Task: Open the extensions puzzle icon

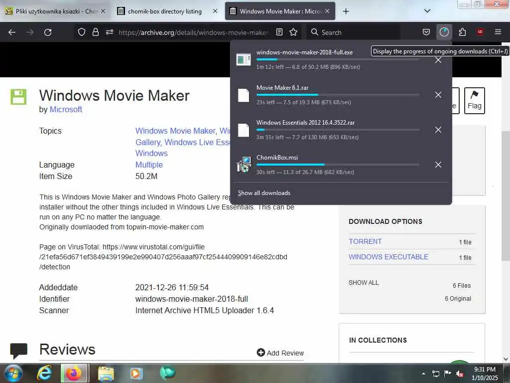Action: click(x=462, y=32)
